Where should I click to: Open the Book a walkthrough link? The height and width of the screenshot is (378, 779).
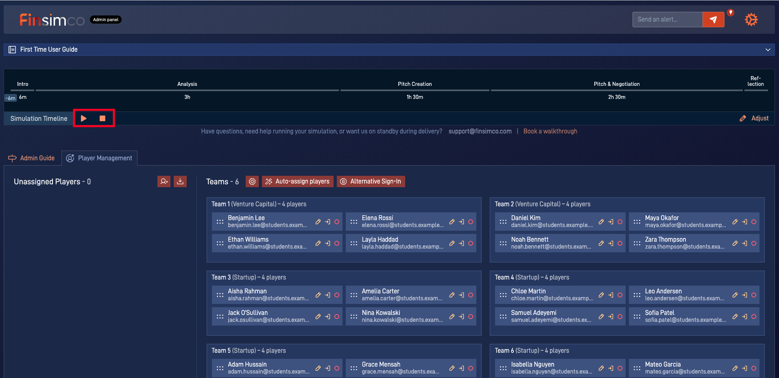(x=550, y=131)
